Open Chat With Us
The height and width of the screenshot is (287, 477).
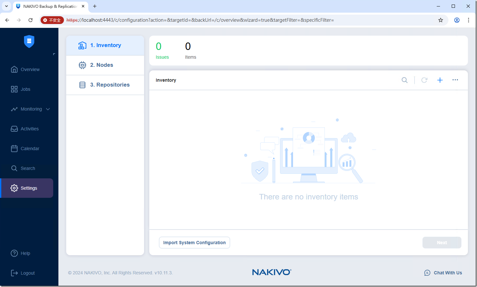(x=443, y=273)
